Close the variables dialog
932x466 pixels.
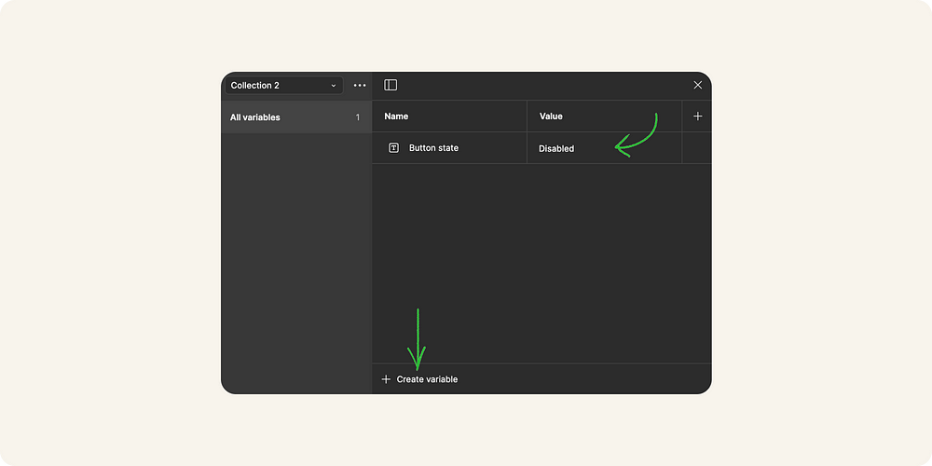(x=698, y=85)
